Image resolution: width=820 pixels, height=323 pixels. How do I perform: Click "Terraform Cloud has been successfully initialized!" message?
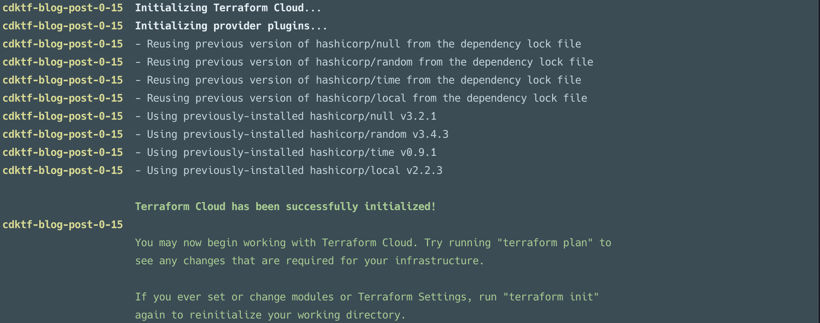point(285,207)
